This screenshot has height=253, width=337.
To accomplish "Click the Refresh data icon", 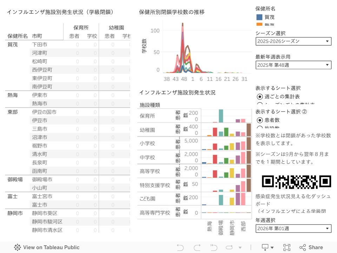I will (229, 247).
